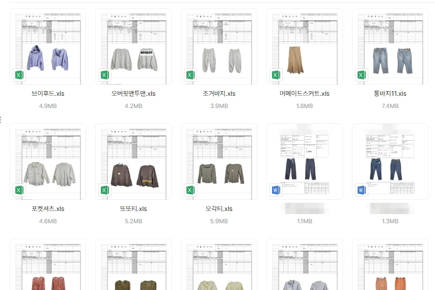Open the gray jogger pants thumbnail

(219, 46)
